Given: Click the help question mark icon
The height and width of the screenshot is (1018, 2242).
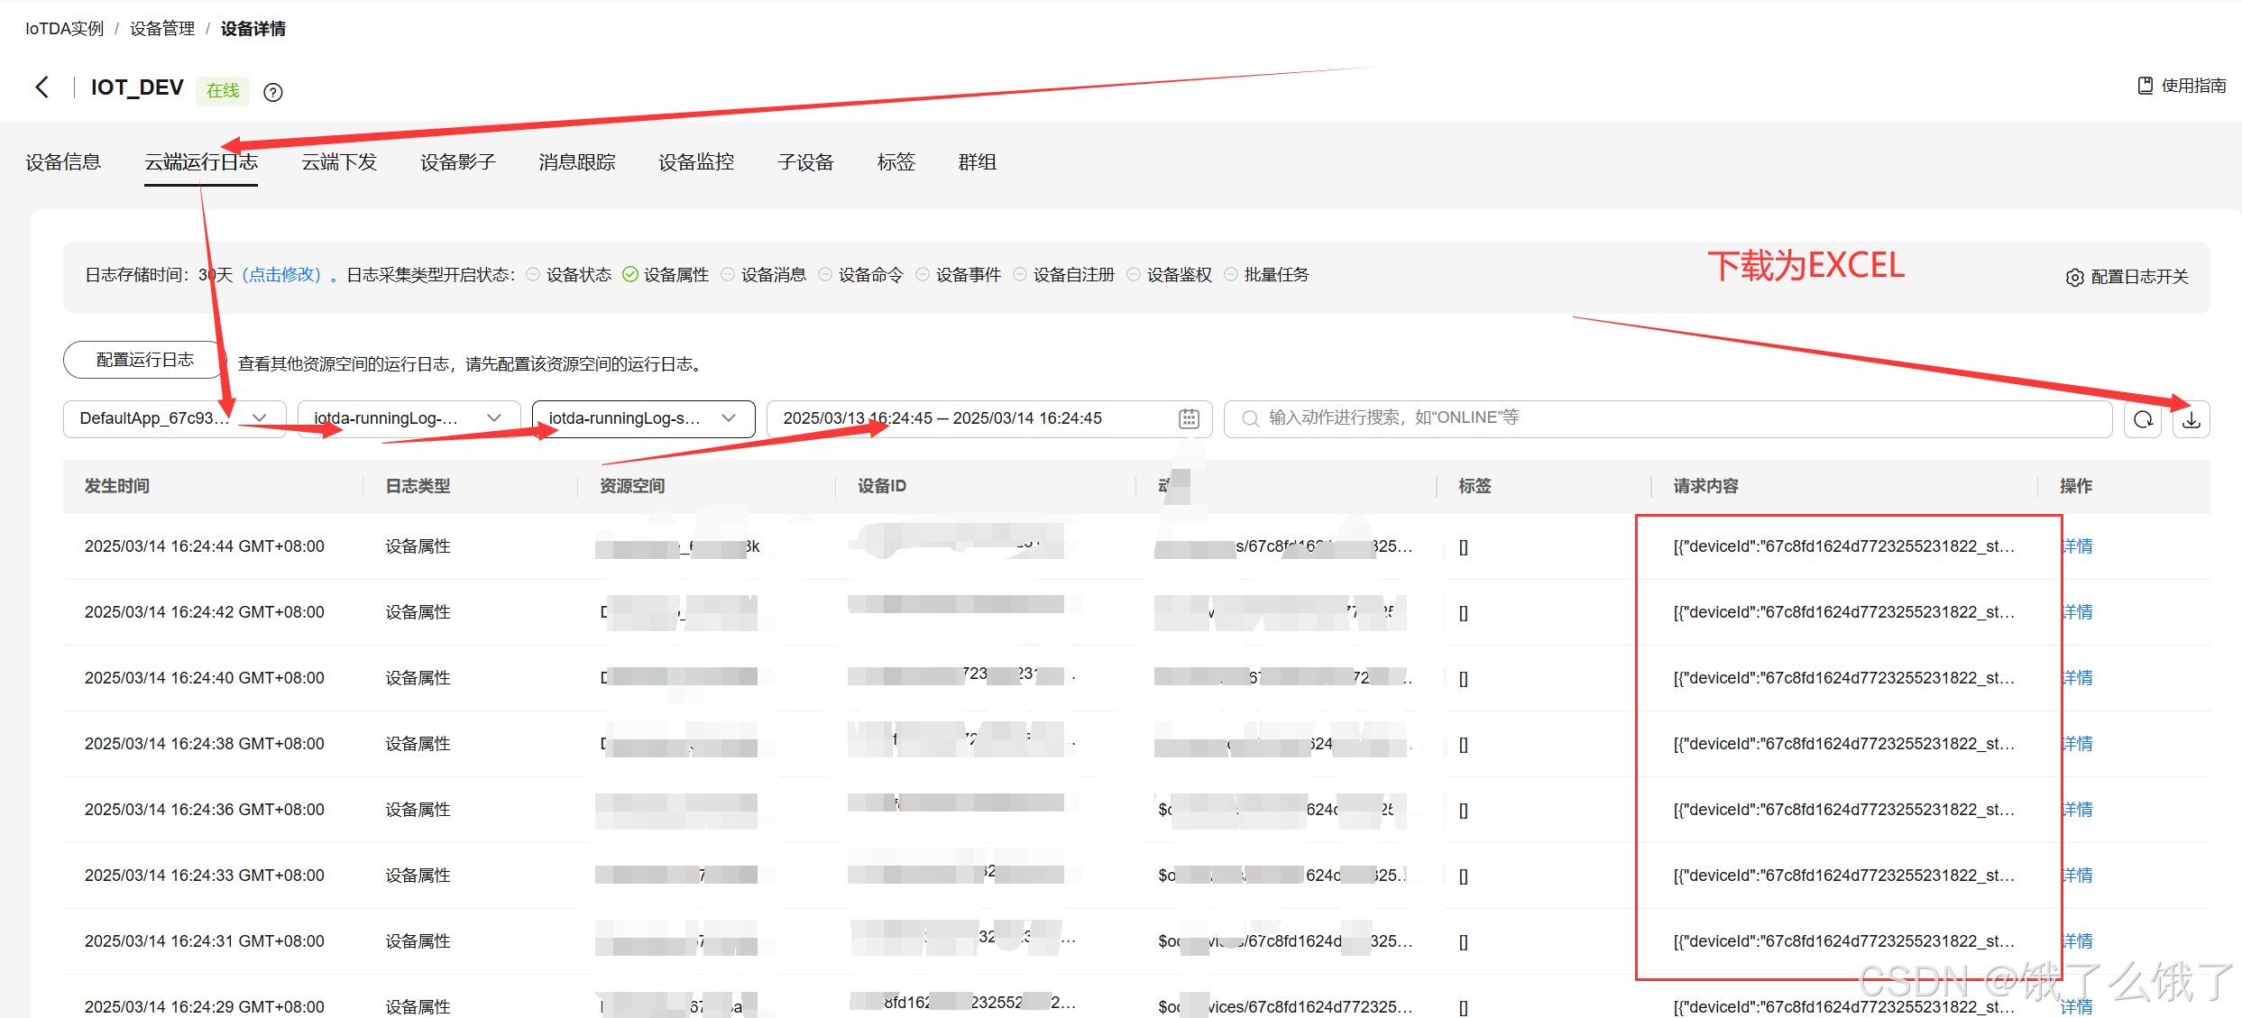Looking at the screenshot, I should 272,92.
